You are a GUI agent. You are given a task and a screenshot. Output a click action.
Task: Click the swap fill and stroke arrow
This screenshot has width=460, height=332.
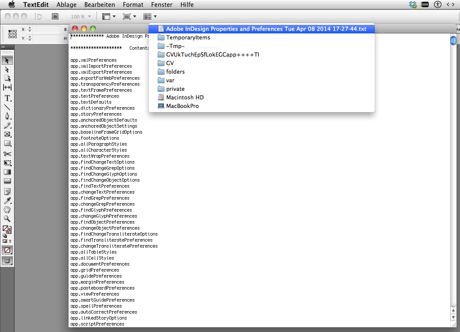[10, 227]
